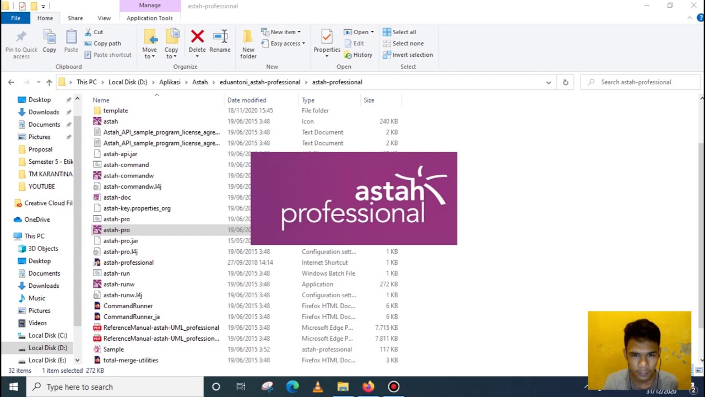Click the Windows Start button

[13, 387]
